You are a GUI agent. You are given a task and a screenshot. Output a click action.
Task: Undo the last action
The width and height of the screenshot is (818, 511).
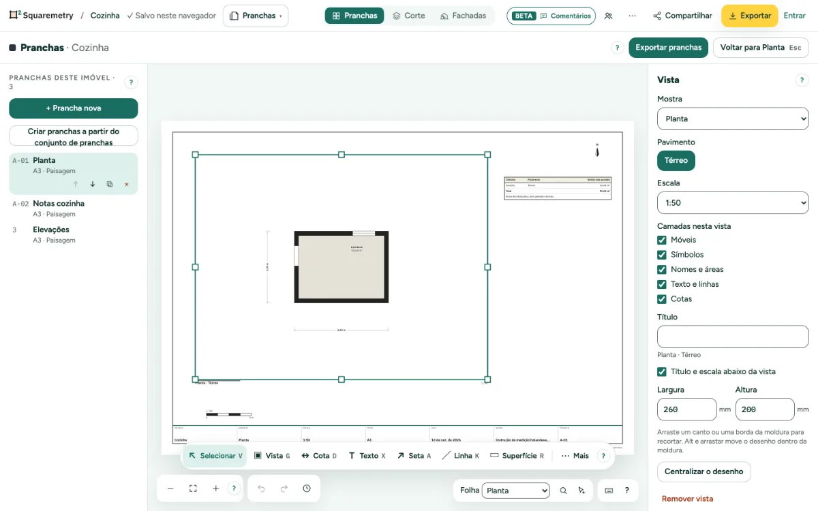coord(261,489)
